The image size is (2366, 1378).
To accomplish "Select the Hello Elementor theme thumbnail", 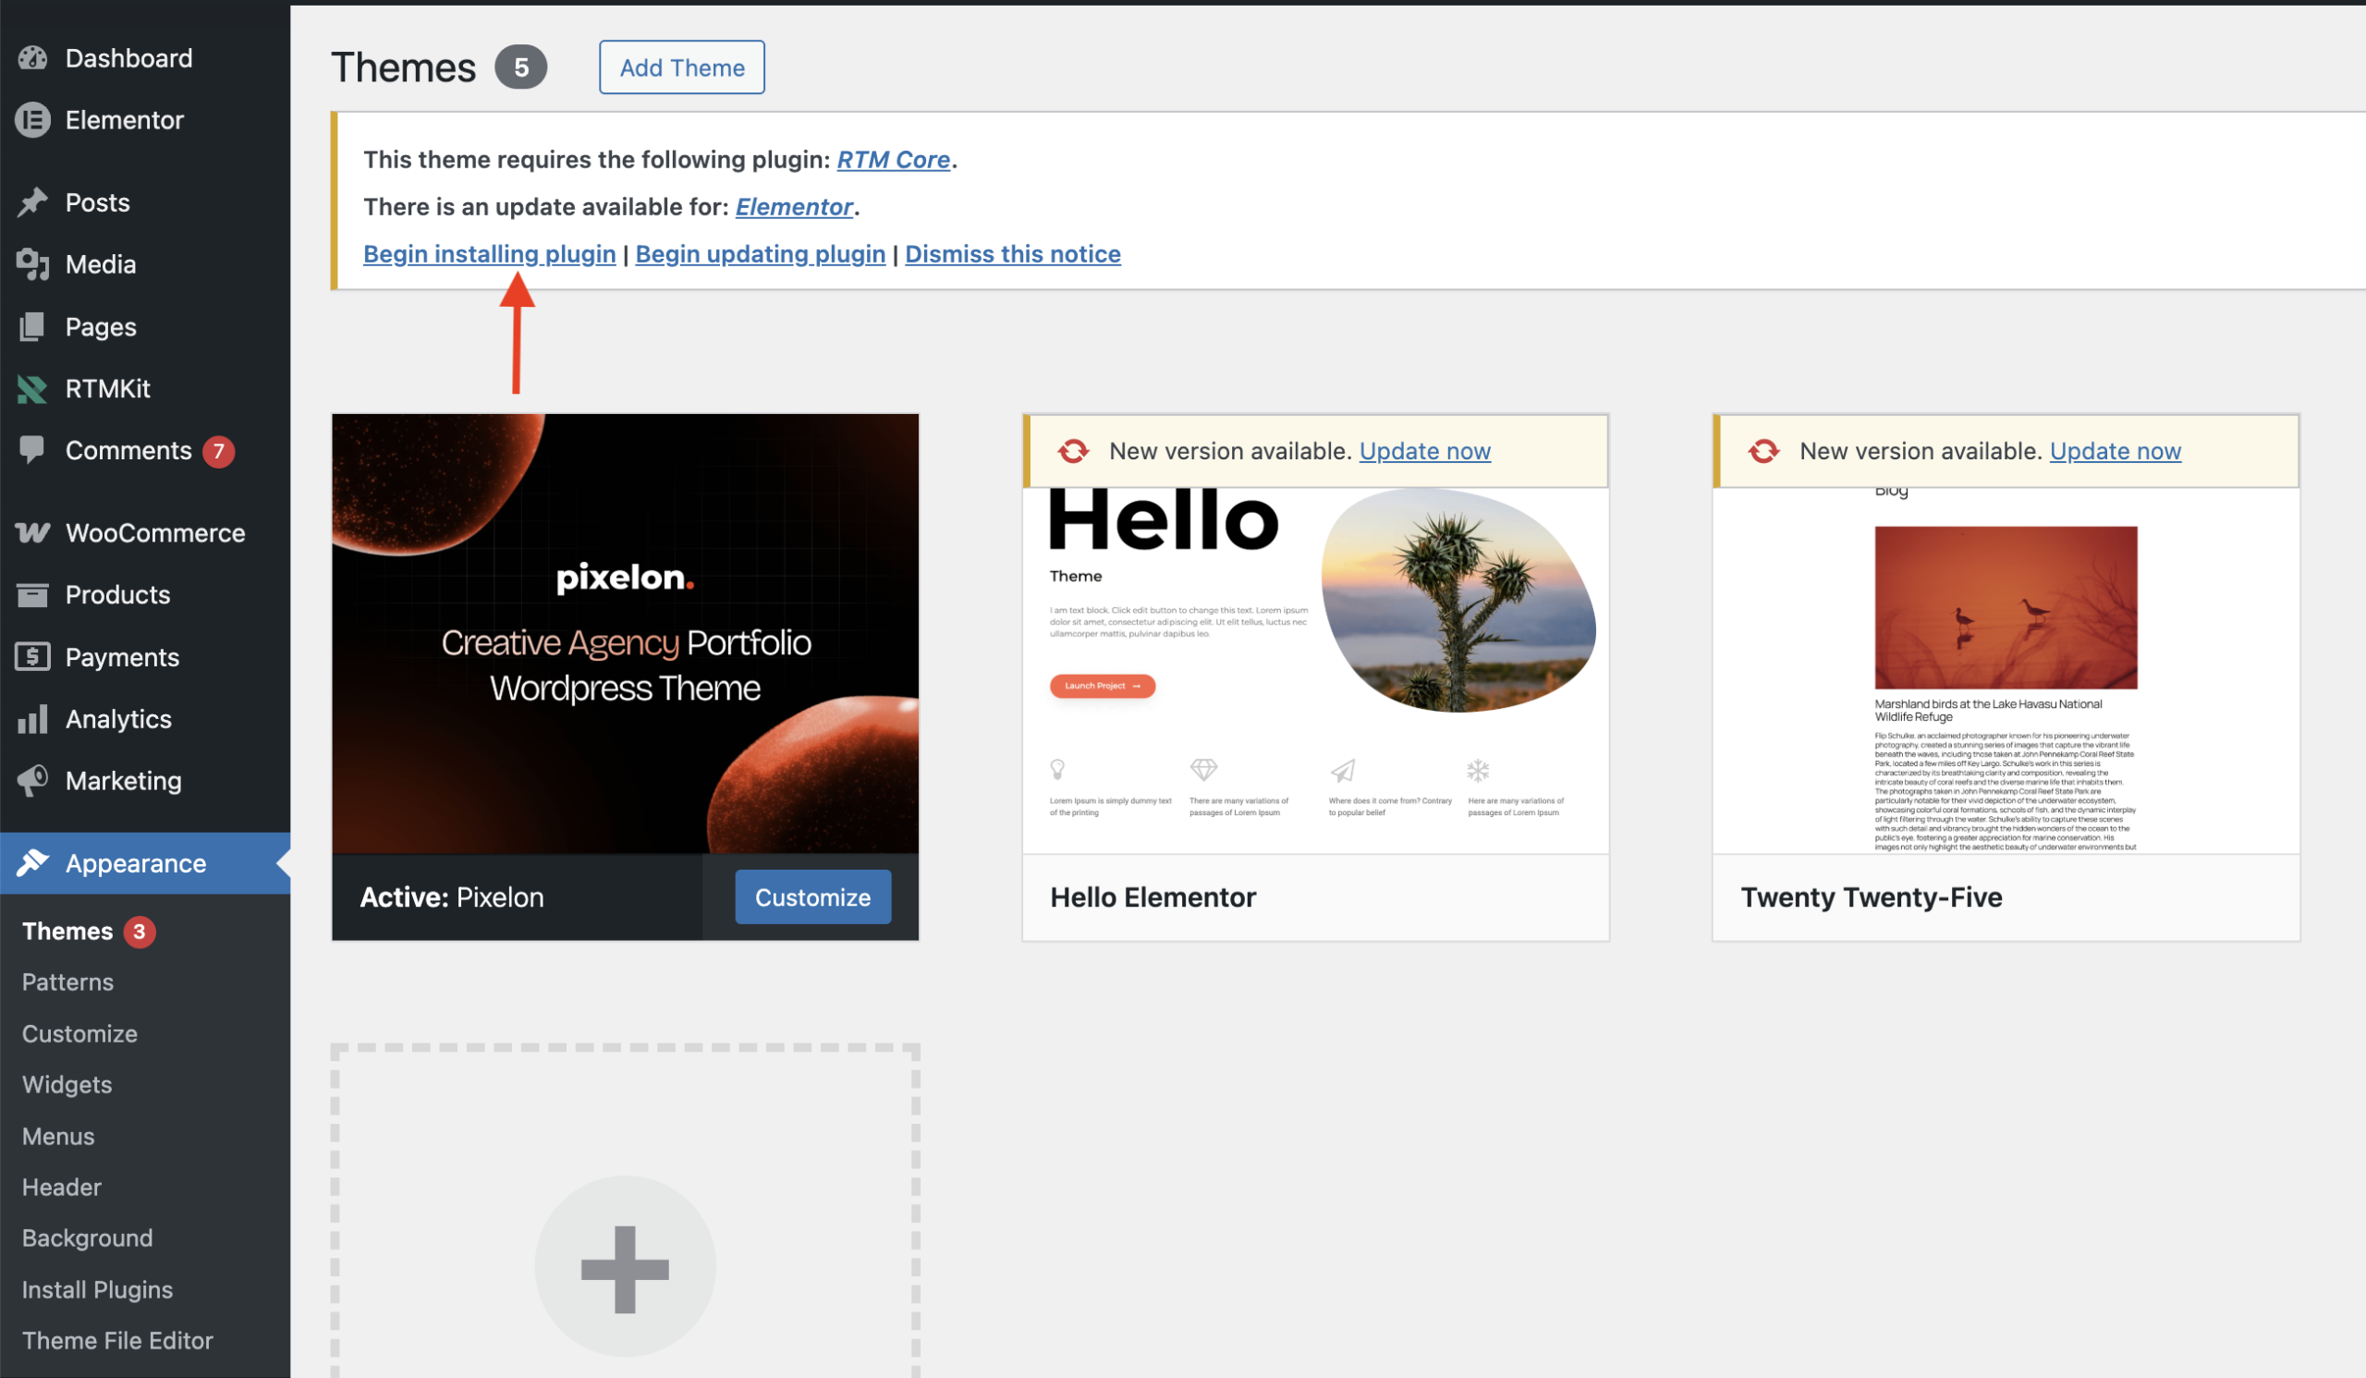I will [1314, 668].
